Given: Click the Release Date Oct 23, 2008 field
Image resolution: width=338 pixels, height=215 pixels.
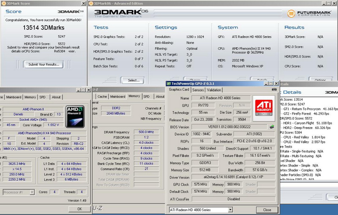Looking at the screenshot, I should click(203, 120).
